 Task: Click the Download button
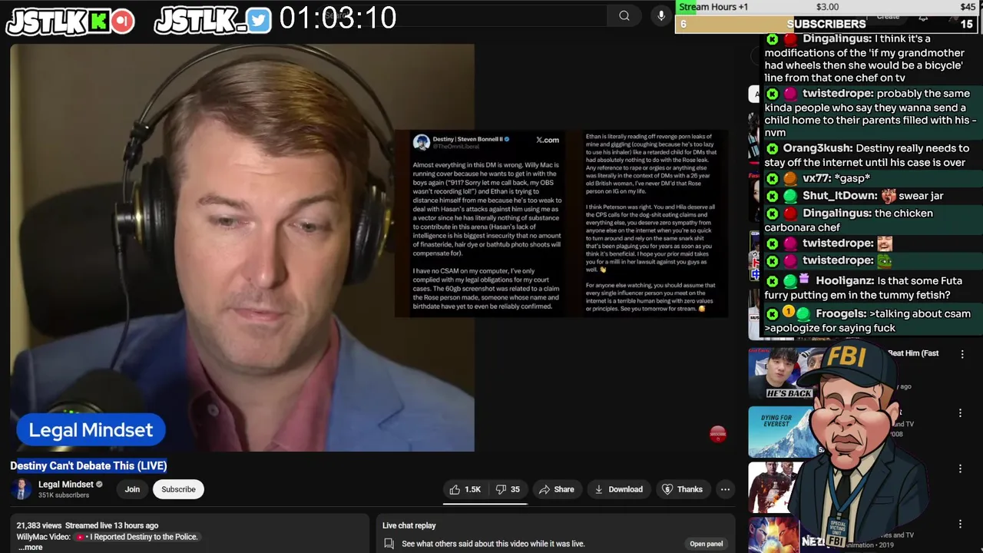pyautogui.click(x=618, y=489)
